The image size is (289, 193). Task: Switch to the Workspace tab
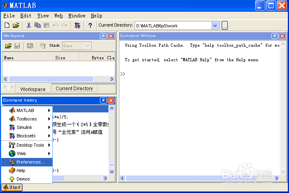(x=33, y=89)
